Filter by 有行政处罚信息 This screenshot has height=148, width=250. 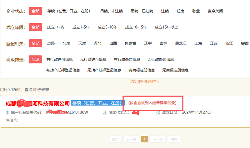(127, 59)
